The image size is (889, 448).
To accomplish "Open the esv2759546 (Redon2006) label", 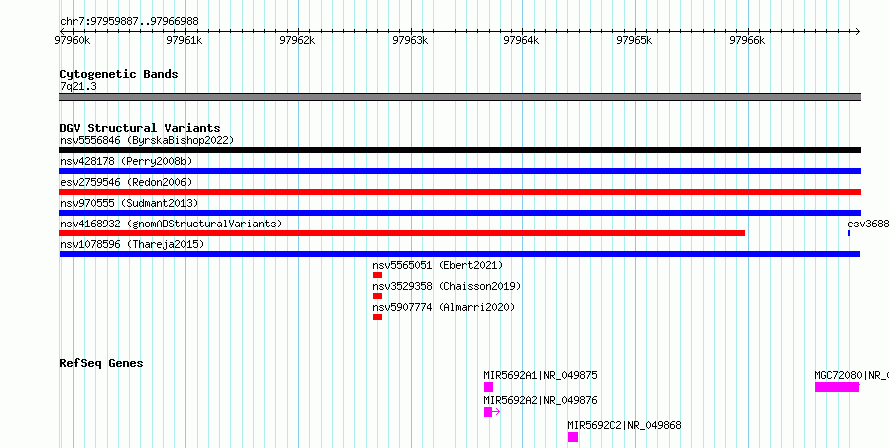I will click(126, 182).
